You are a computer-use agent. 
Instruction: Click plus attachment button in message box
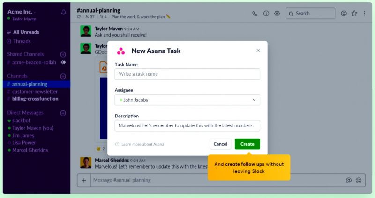[x=84, y=180]
